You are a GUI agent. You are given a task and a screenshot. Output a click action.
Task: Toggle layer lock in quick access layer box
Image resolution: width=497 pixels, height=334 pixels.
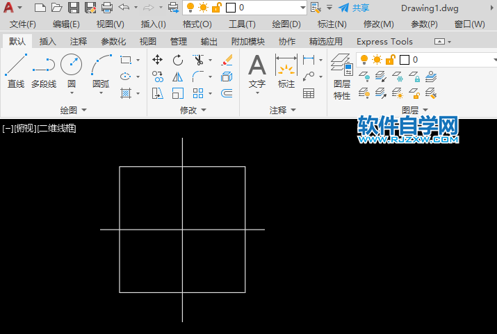216,7
